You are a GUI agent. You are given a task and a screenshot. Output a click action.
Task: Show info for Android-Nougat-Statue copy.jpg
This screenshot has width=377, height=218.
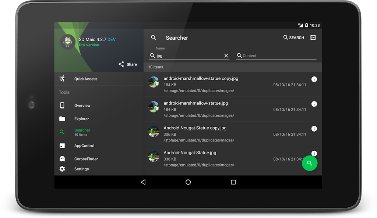click(314, 129)
